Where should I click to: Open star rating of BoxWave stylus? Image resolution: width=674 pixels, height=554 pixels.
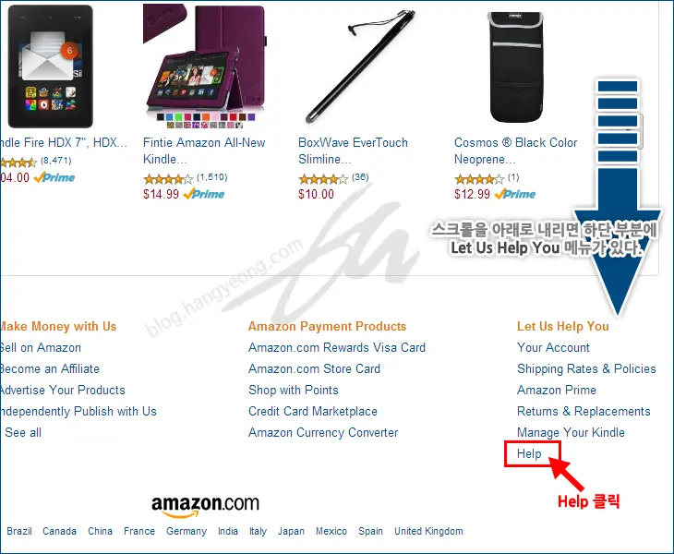[323, 178]
